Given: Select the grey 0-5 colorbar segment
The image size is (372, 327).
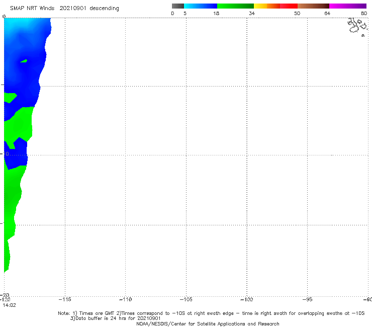Looking at the screenshot, I should point(178,6).
